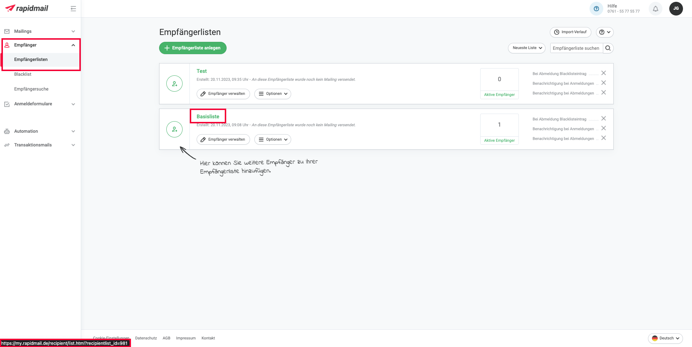Open Optionen dropdown for Basisliste
This screenshot has width=692, height=347.
tap(272, 140)
